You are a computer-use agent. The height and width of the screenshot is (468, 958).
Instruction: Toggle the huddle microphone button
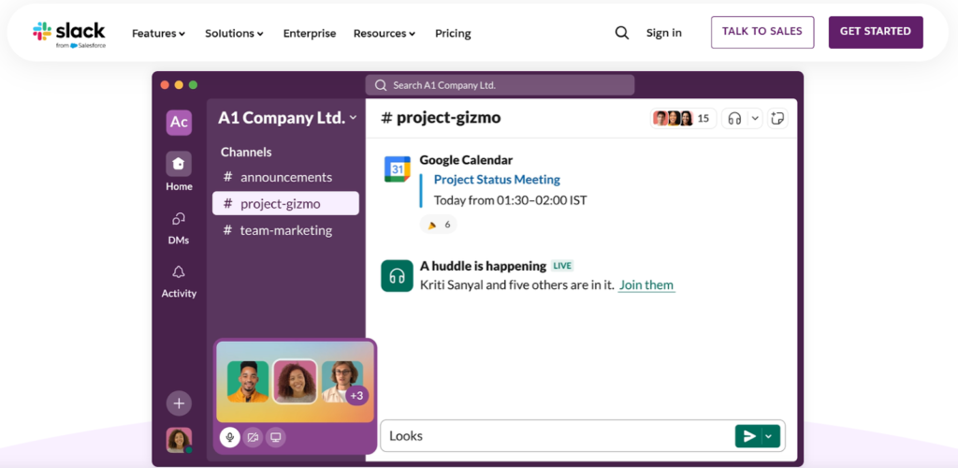coord(230,437)
